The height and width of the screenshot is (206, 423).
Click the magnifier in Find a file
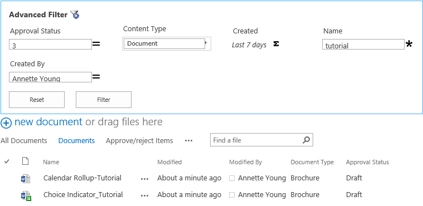[306, 140]
